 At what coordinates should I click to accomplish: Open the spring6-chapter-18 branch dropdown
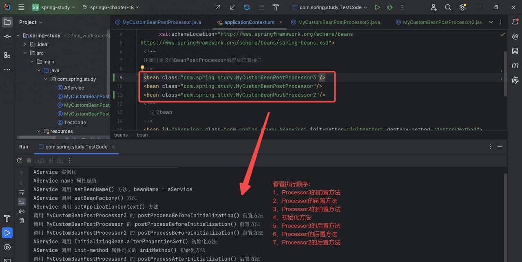(x=111, y=7)
